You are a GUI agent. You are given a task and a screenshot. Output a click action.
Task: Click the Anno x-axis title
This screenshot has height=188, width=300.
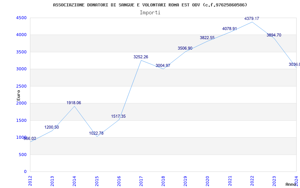pos(290,184)
